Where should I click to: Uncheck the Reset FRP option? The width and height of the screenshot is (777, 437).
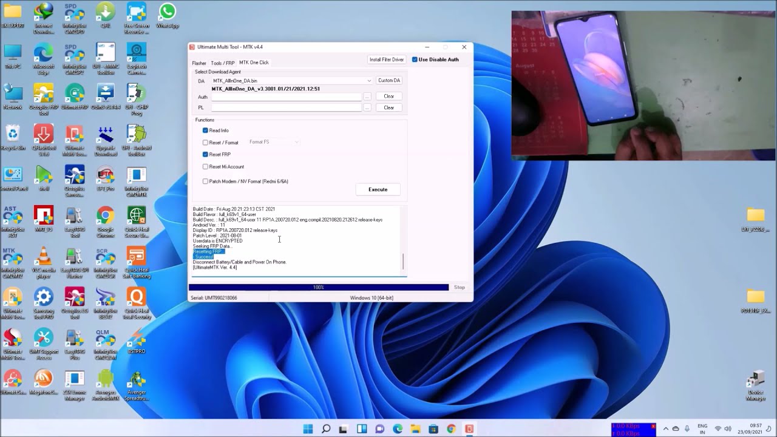point(205,155)
